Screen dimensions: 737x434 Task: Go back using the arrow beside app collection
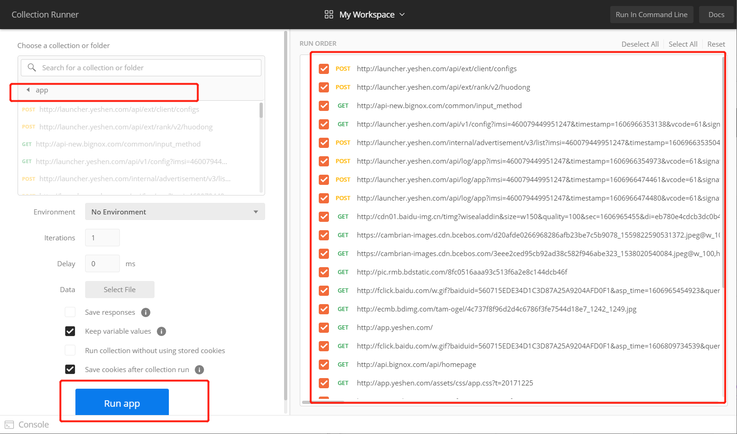click(x=28, y=90)
